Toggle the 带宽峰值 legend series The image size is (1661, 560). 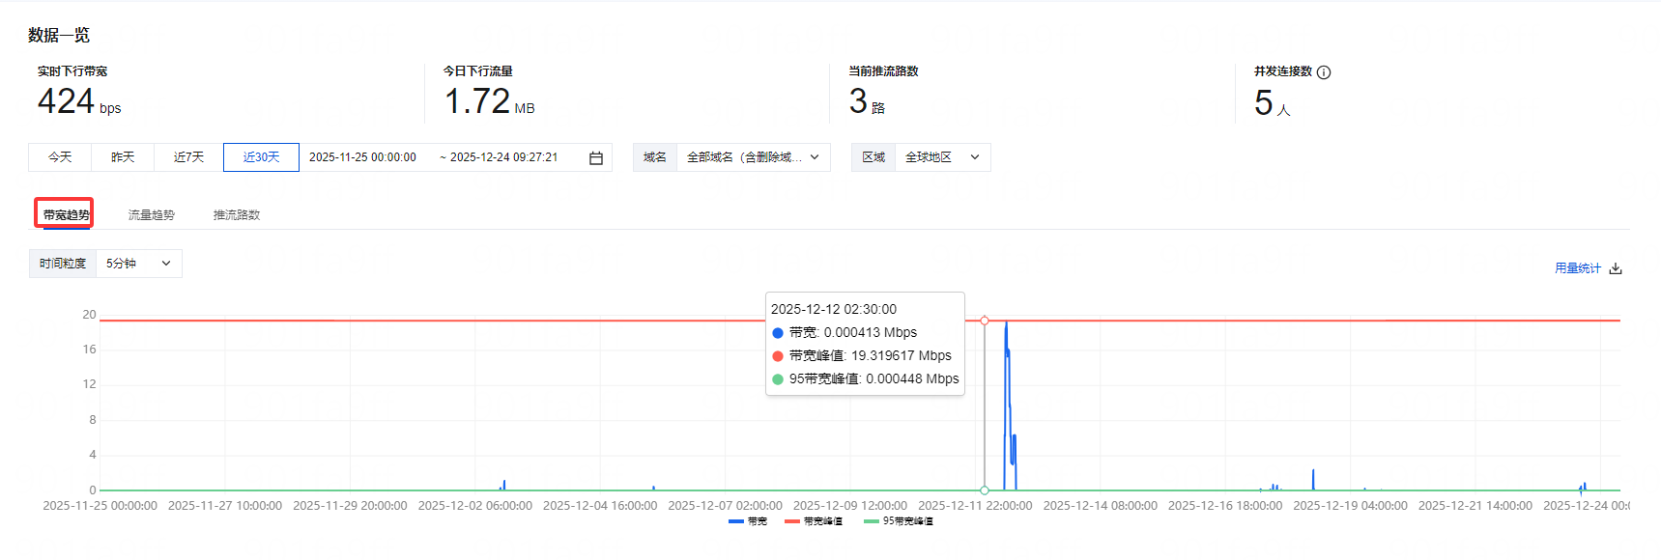point(813,521)
